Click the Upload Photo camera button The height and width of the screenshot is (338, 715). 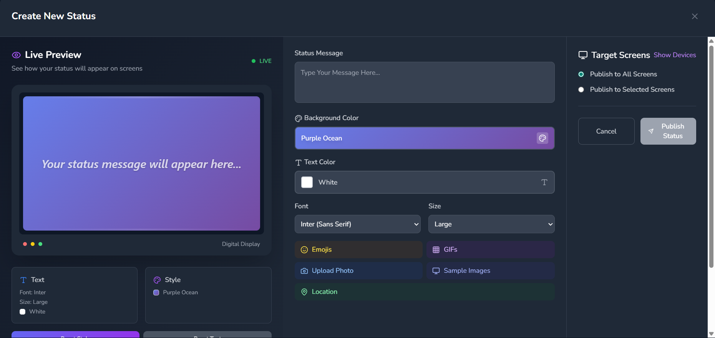(x=358, y=271)
